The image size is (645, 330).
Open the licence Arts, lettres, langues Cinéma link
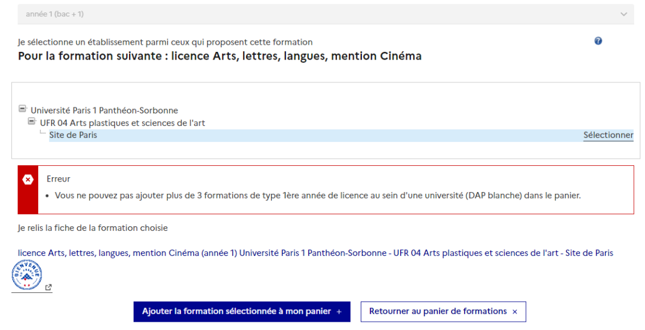tap(315, 253)
